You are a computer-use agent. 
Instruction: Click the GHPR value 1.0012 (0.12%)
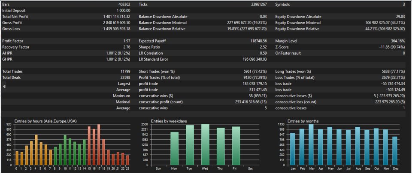tap(118, 59)
